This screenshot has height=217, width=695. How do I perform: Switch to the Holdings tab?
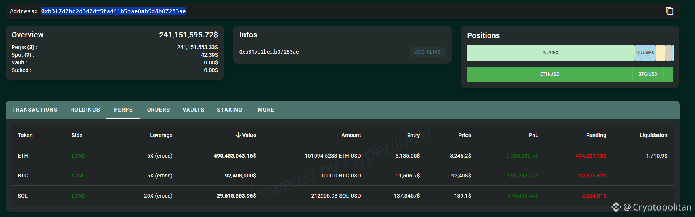(85, 110)
